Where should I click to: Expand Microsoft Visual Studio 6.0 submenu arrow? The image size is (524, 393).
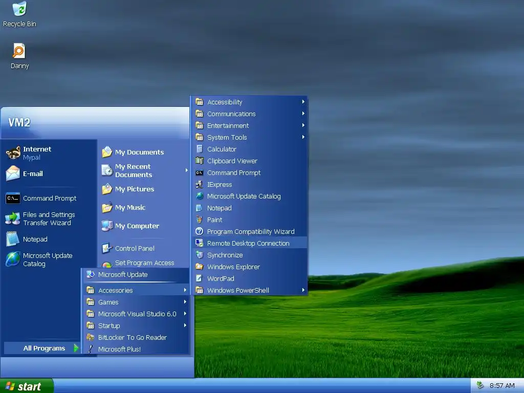pyautogui.click(x=185, y=314)
